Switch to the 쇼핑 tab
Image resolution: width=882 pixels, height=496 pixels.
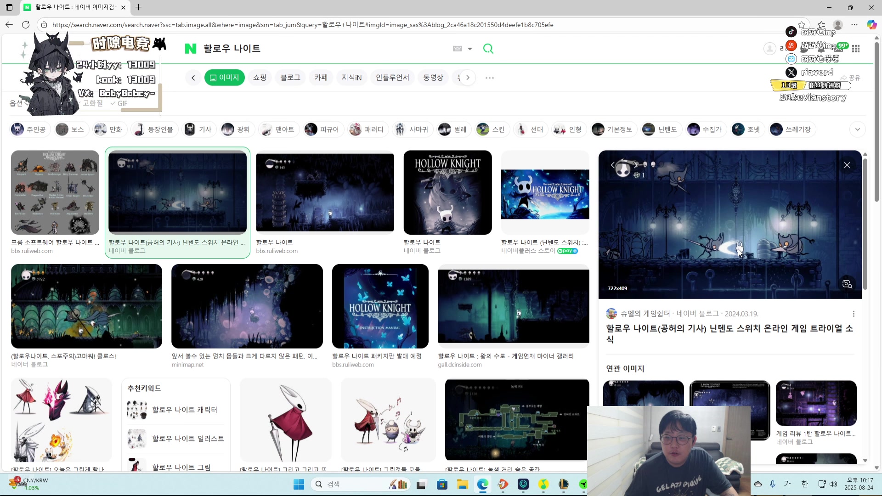tap(260, 78)
